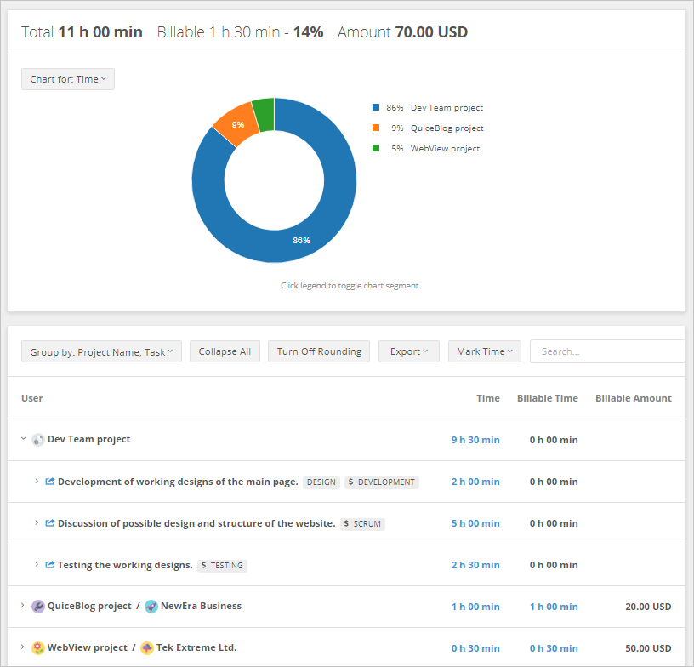Click the Turn Off Rounding button

[319, 351]
